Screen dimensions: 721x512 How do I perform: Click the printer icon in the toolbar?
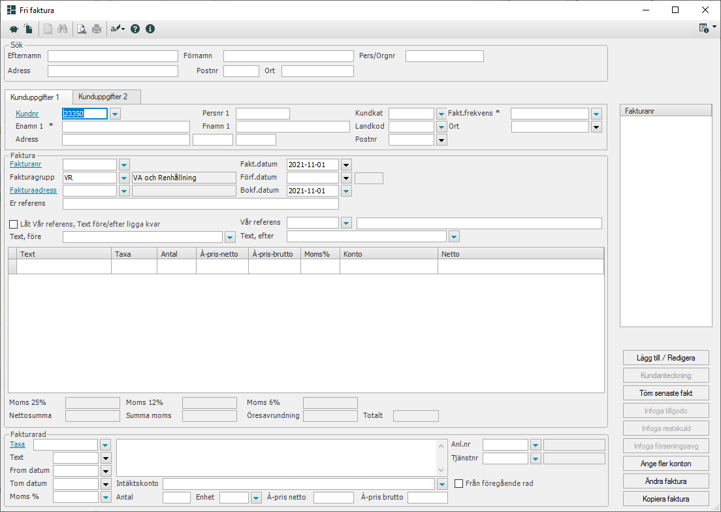97,29
